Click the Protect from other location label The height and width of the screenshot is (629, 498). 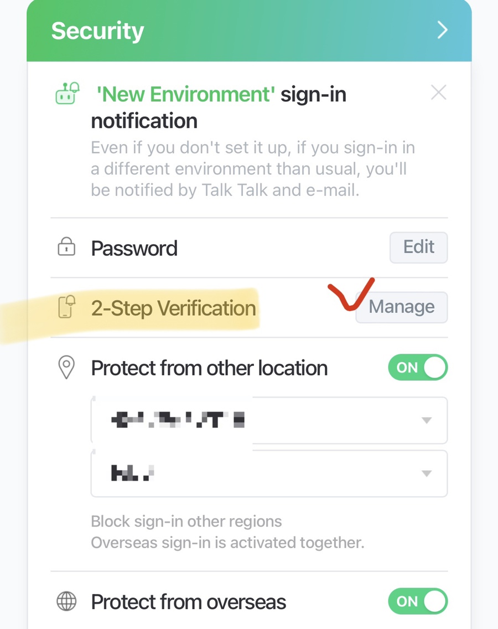tap(209, 368)
